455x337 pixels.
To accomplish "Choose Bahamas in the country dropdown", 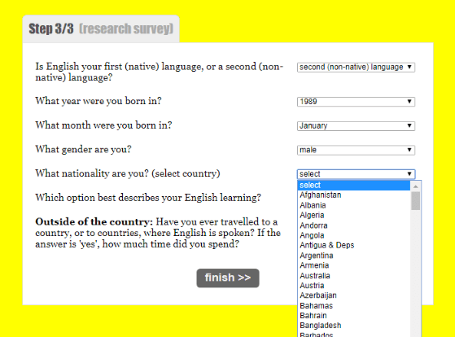I will click(354, 305).
